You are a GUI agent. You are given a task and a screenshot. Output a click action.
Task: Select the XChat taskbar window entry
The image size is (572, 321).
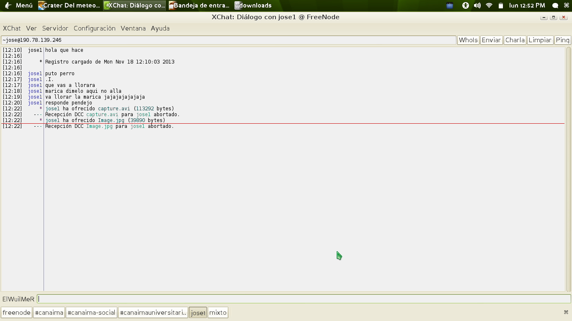pyautogui.click(x=135, y=5)
